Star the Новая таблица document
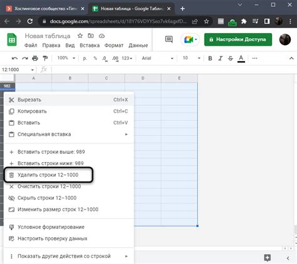The height and width of the screenshot is (264, 297). coord(80,36)
